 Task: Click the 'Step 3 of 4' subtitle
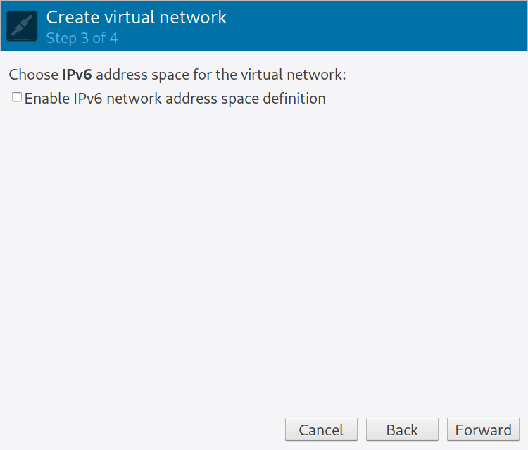pyautogui.click(x=82, y=38)
